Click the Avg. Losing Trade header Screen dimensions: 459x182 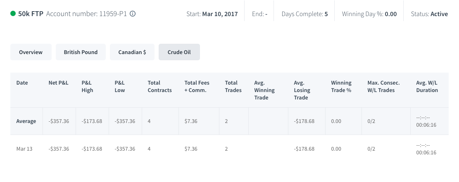tap(302, 90)
